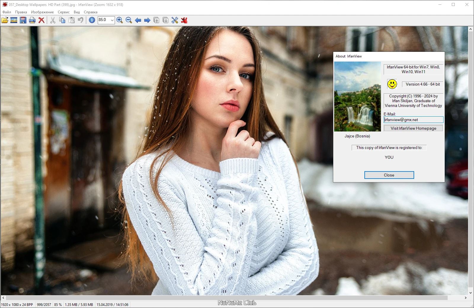The height and width of the screenshot is (308, 474).
Task: Open the Изображение menu
Action: (x=42, y=12)
